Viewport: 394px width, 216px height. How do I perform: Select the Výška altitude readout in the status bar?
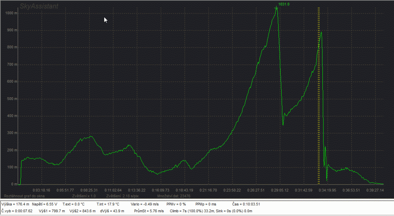(15, 204)
